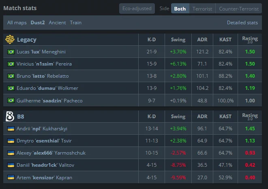The image size is (268, 189).
Task: Click headtr1ck's 0.42 rating value
Action: point(250,165)
